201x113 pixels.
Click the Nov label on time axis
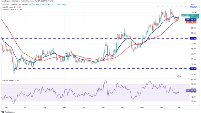point(103,108)
